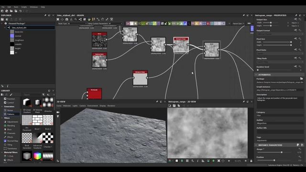Click the black node icon in node palette
Viewport: 306px width, 172px height.
click(x=189, y=23)
